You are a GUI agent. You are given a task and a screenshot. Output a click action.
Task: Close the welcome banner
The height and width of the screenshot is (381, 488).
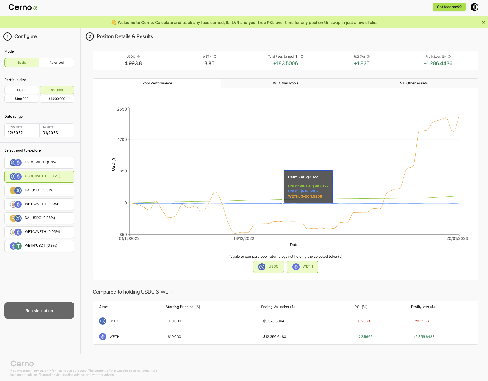pos(483,22)
